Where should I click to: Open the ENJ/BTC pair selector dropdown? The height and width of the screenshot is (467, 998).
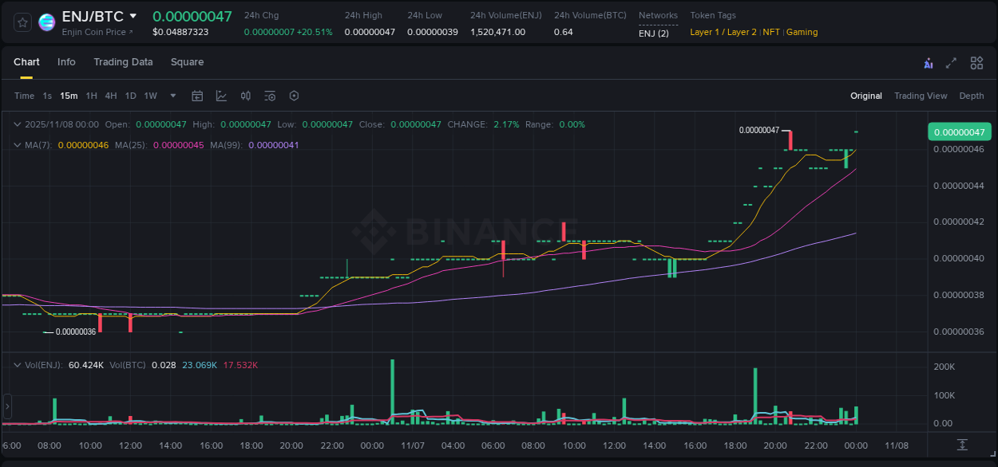133,15
